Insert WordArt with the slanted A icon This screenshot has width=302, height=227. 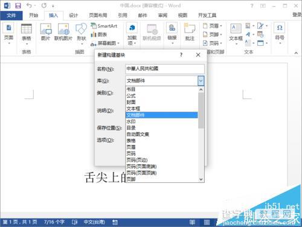[x=250, y=34]
